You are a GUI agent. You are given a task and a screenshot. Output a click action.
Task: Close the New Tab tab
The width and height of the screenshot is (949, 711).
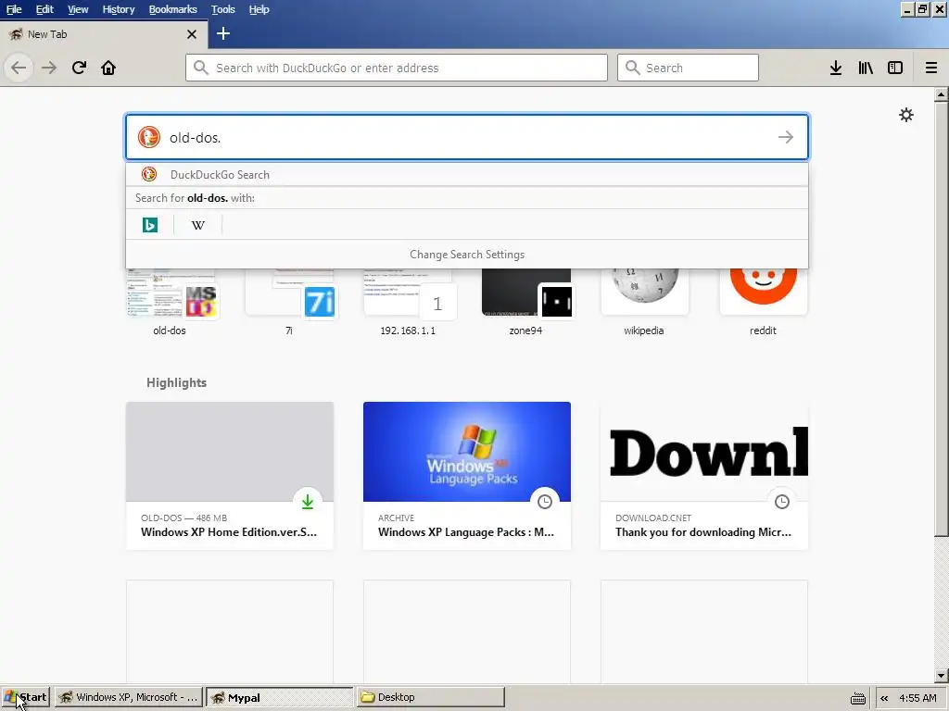coord(192,34)
